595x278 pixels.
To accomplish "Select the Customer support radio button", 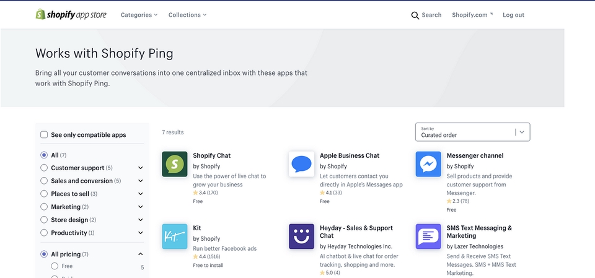I will click(44, 168).
